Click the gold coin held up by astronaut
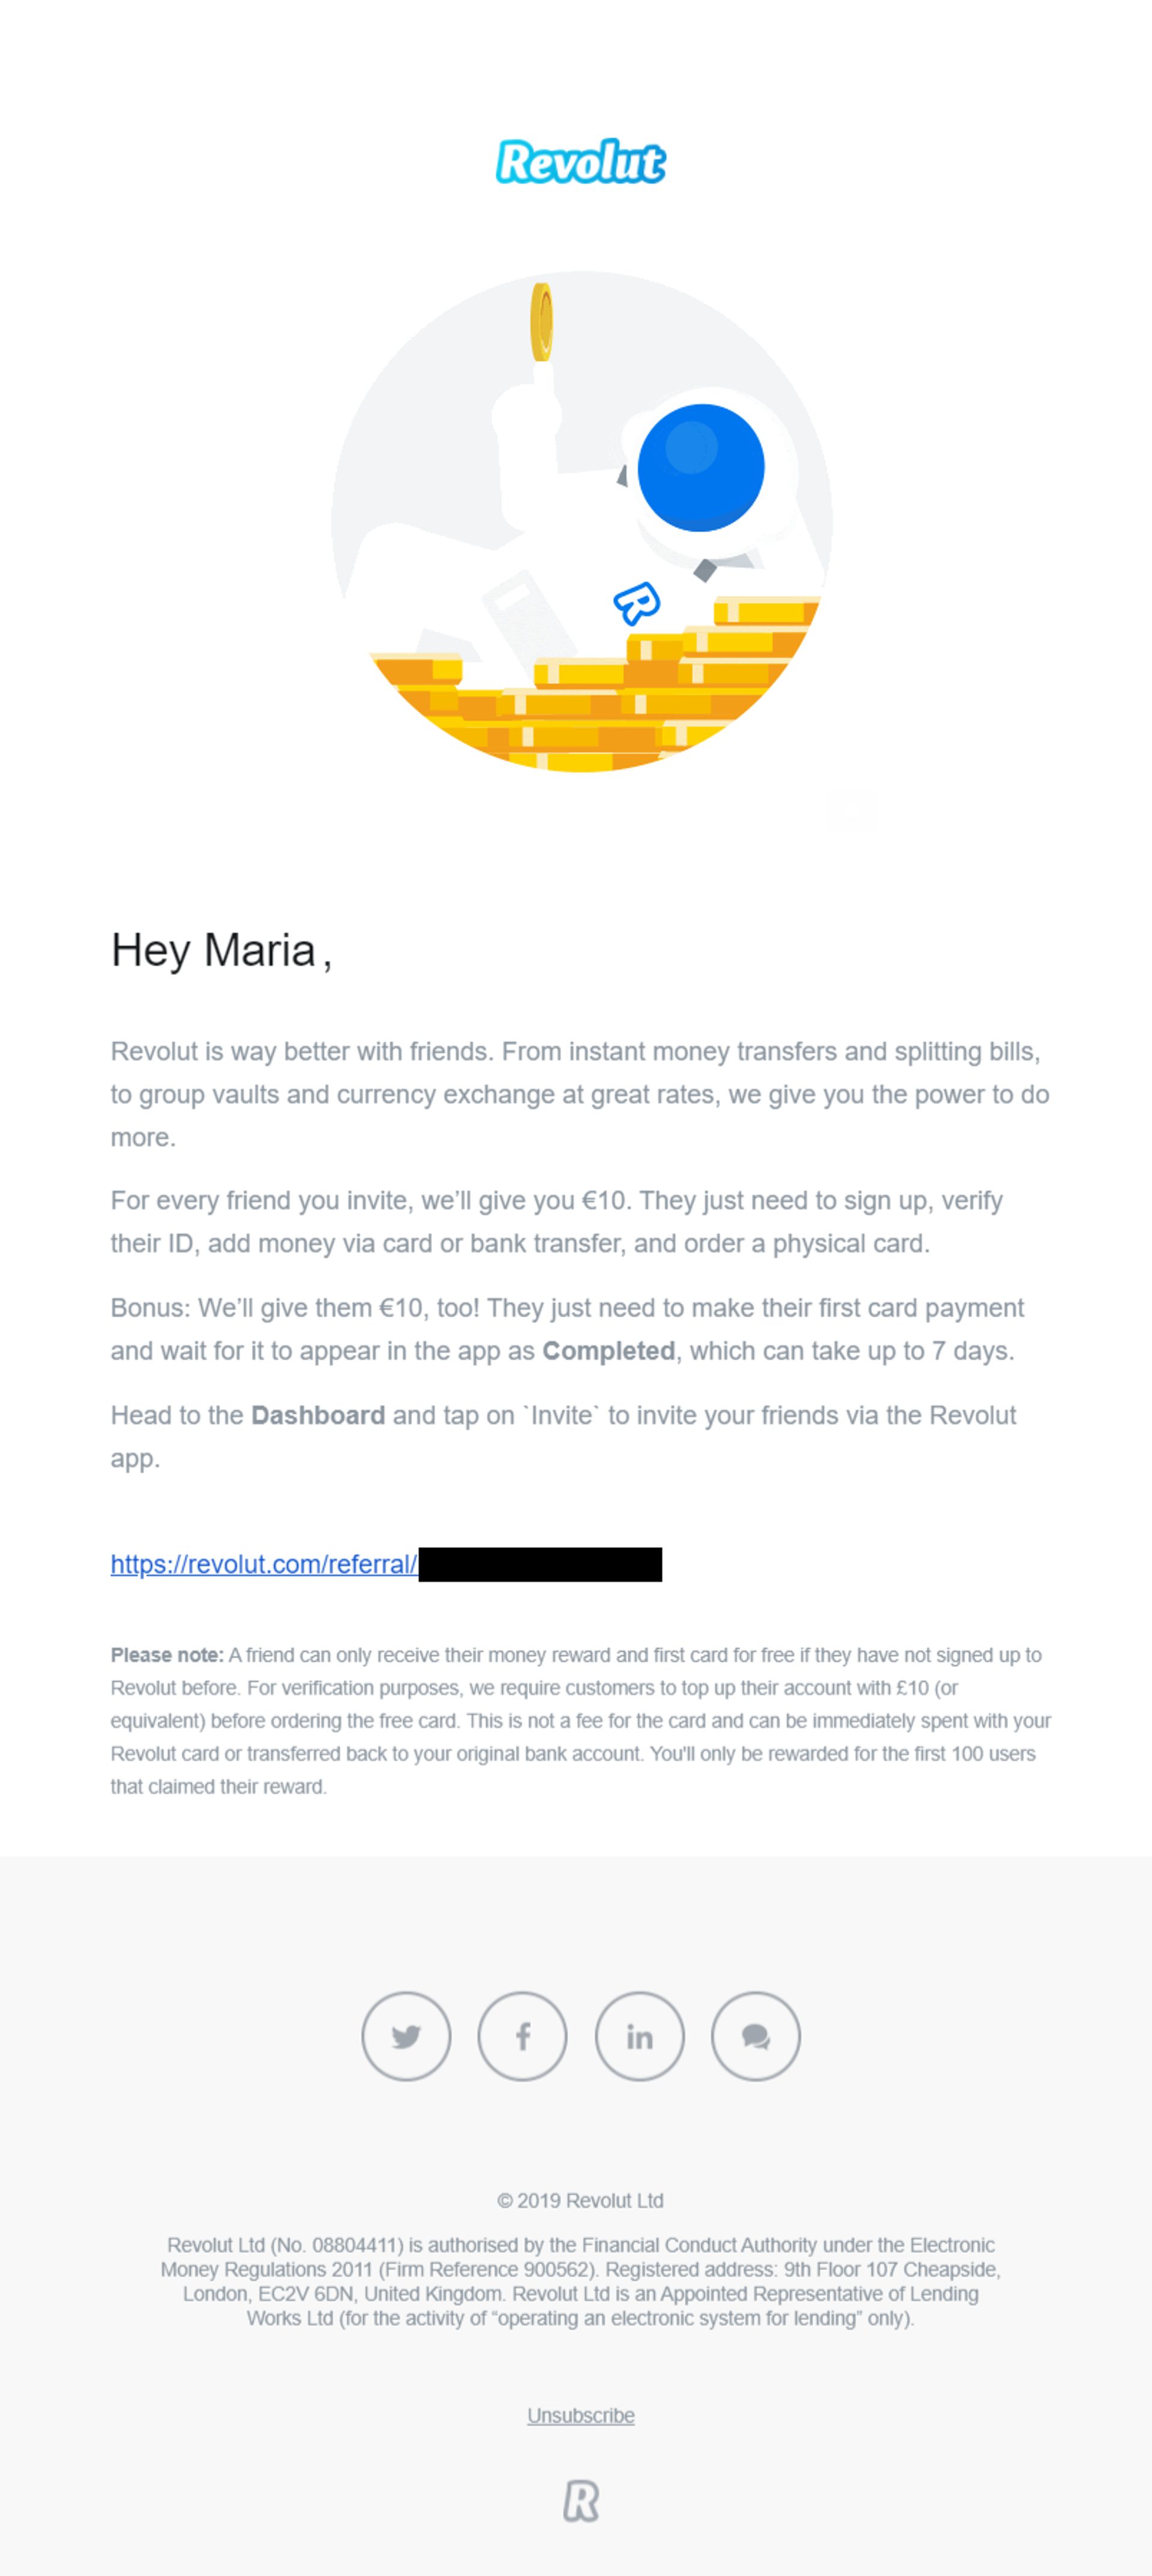1152x2576 pixels. pyautogui.click(x=542, y=321)
